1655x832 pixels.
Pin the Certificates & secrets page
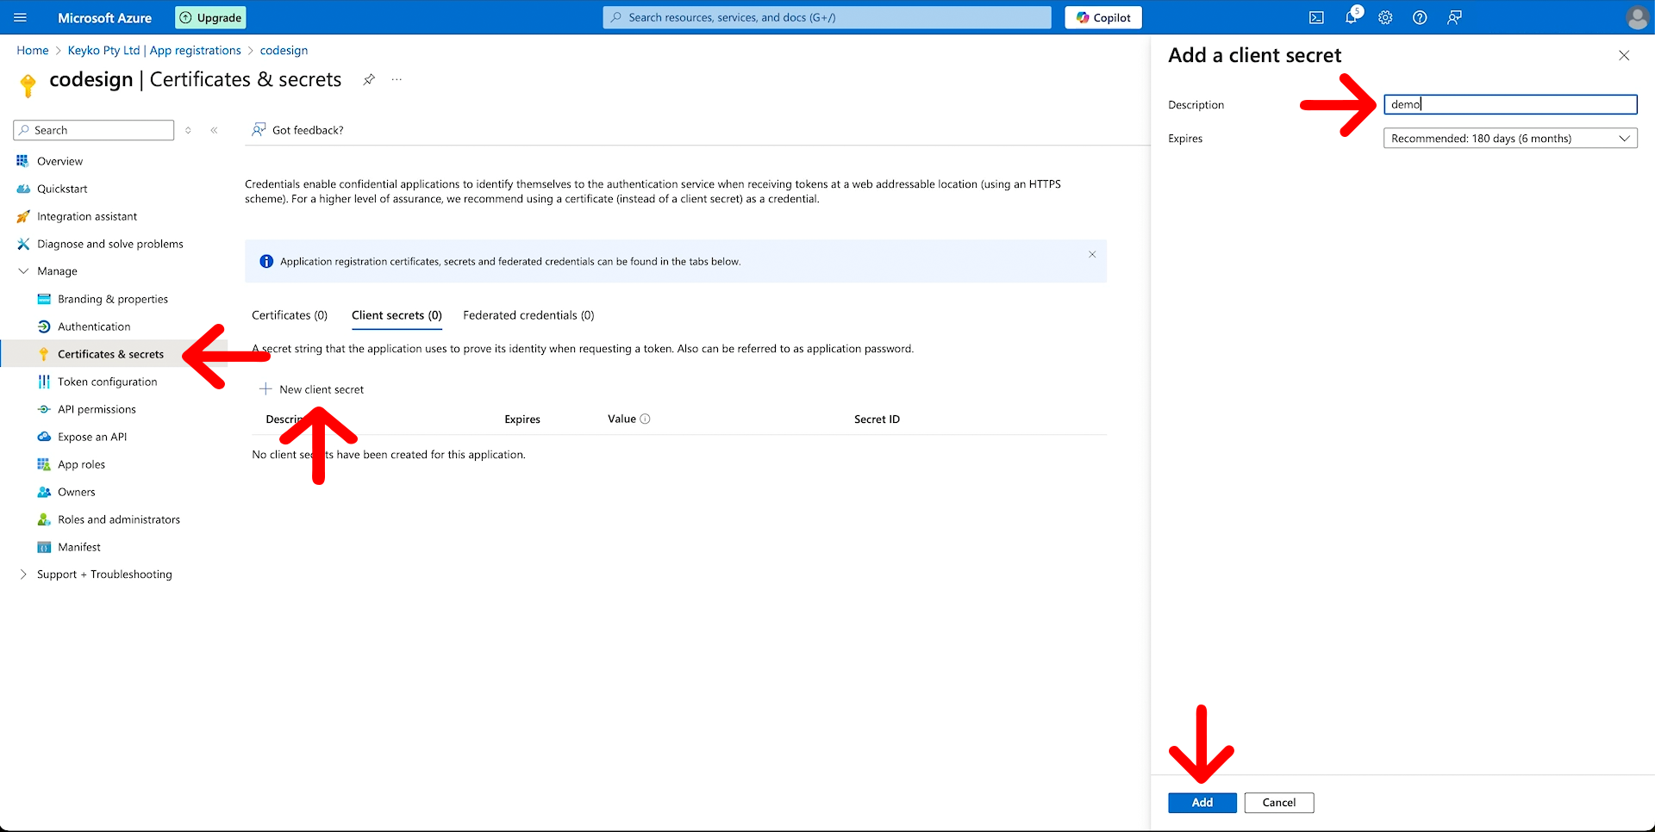(369, 79)
